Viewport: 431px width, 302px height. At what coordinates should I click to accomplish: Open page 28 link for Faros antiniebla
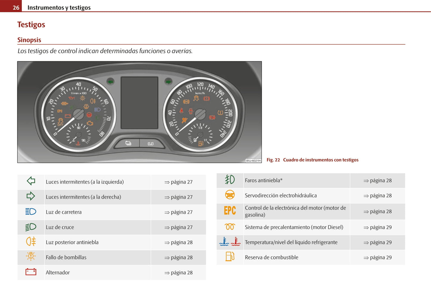tap(377, 181)
